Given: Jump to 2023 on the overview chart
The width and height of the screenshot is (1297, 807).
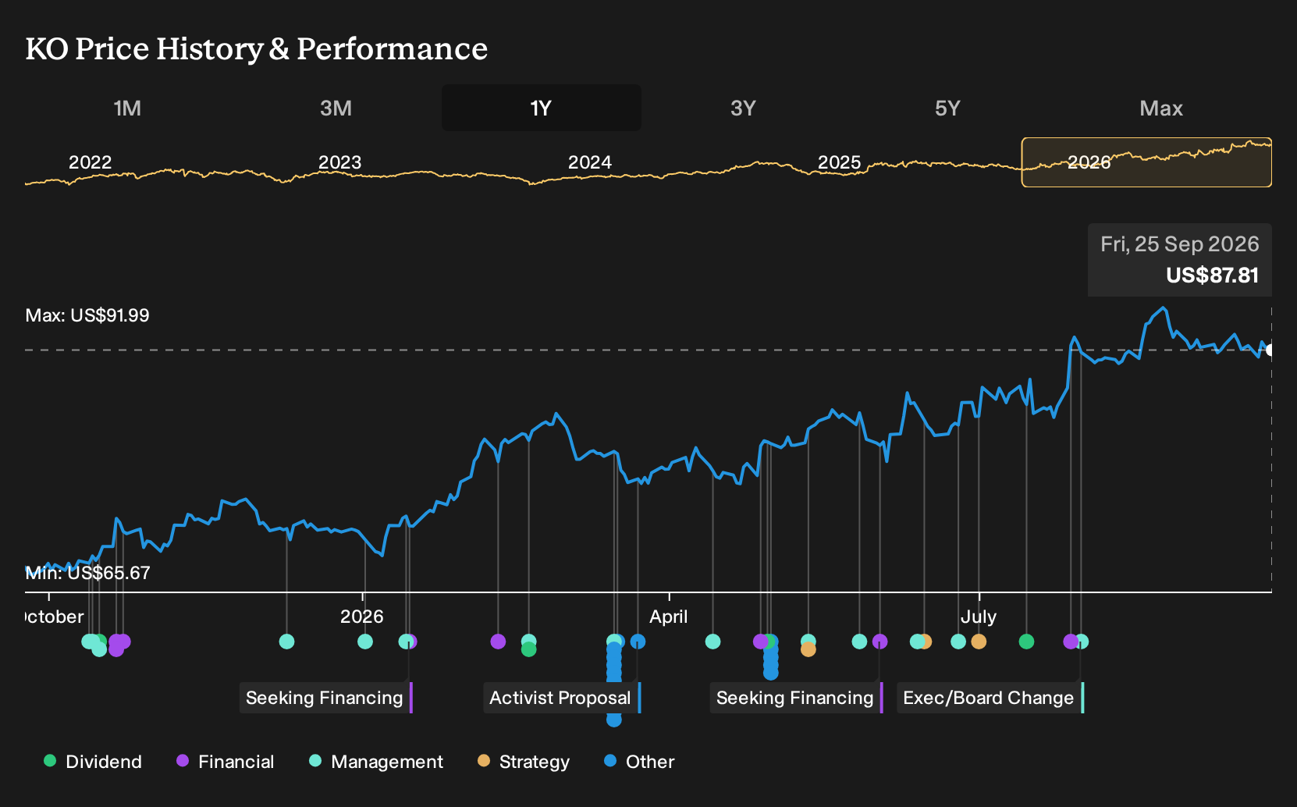Looking at the screenshot, I should [x=340, y=162].
